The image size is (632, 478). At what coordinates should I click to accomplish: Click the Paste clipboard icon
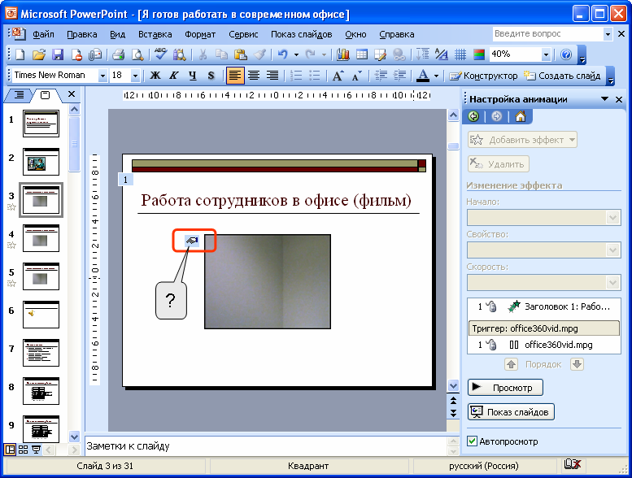click(x=240, y=54)
